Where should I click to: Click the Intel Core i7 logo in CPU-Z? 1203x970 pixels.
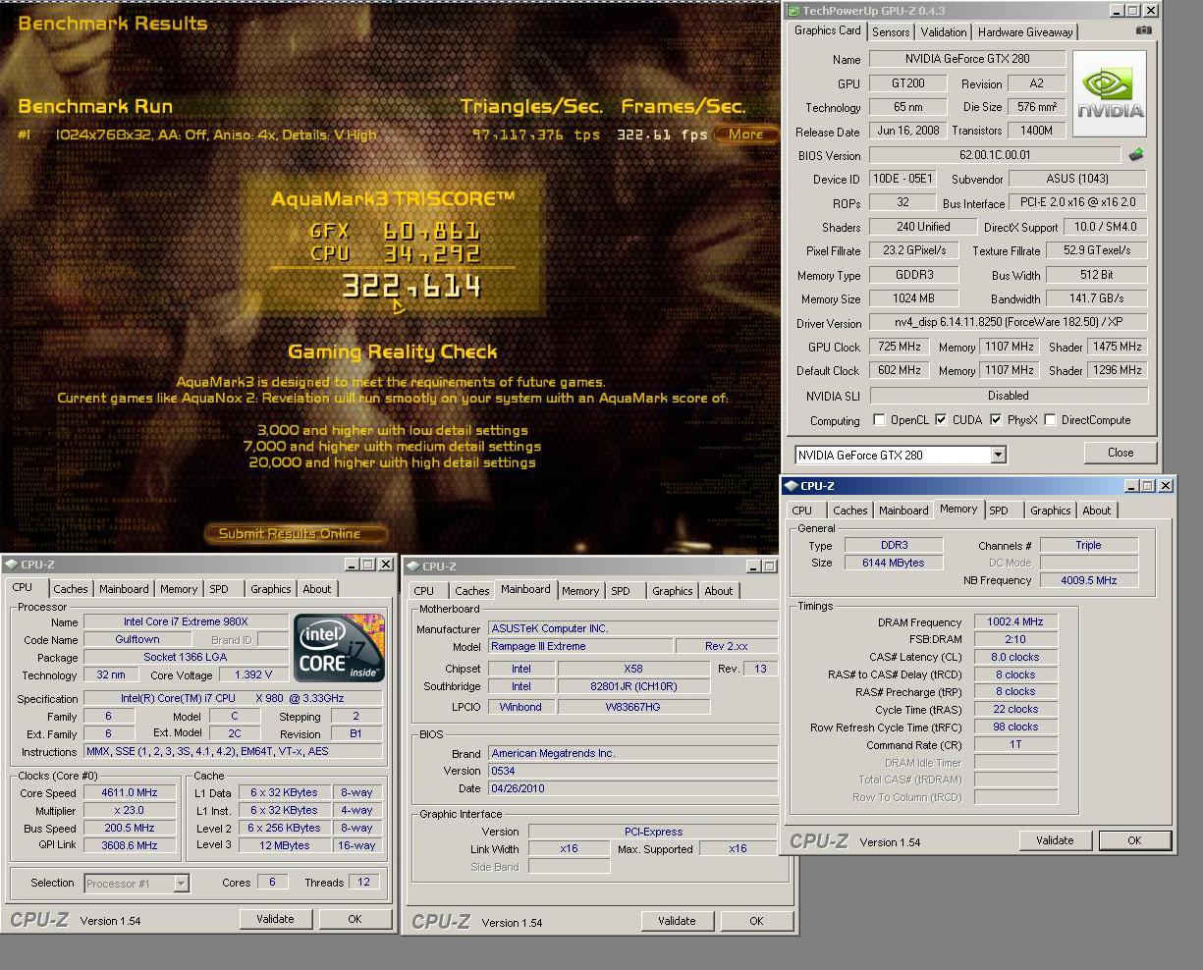pos(340,648)
